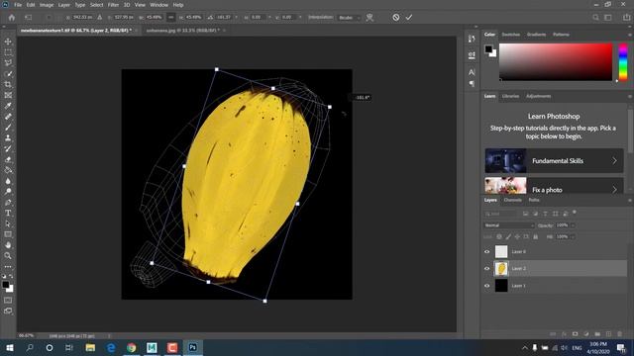Cancel the transform with the circle-slash icon
The width and height of the screenshot is (634, 356).
396,18
